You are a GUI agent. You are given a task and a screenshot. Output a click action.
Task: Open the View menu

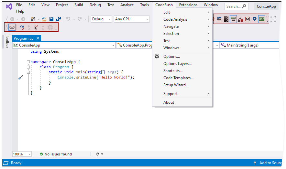[45, 5]
